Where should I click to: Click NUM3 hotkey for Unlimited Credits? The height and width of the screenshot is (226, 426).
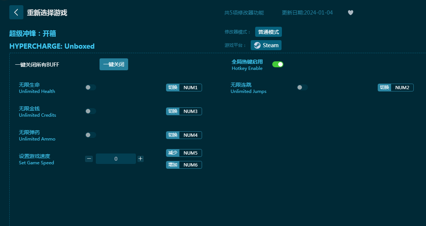pyautogui.click(x=191, y=111)
